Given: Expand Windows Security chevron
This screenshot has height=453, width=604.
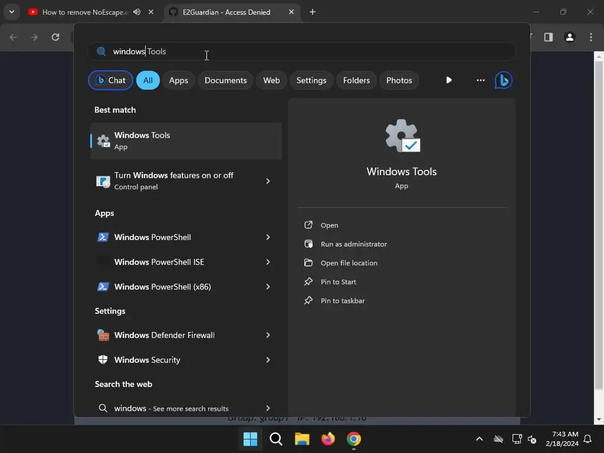Looking at the screenshot, I should pyautogui.click(x=268, y=360).
